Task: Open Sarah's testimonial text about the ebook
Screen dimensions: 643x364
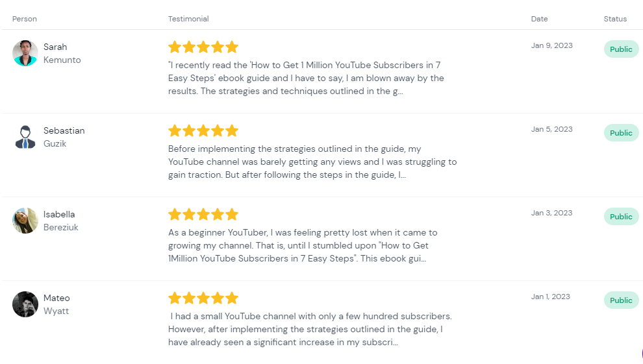Action: (306, 79)
